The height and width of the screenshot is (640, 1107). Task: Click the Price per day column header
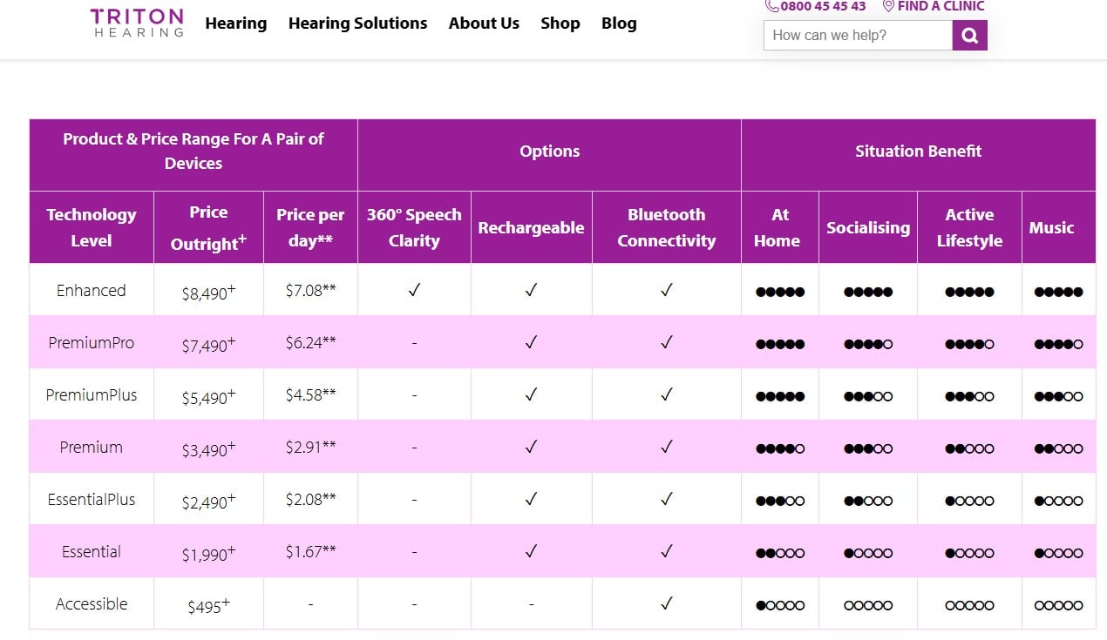point(310,227)
